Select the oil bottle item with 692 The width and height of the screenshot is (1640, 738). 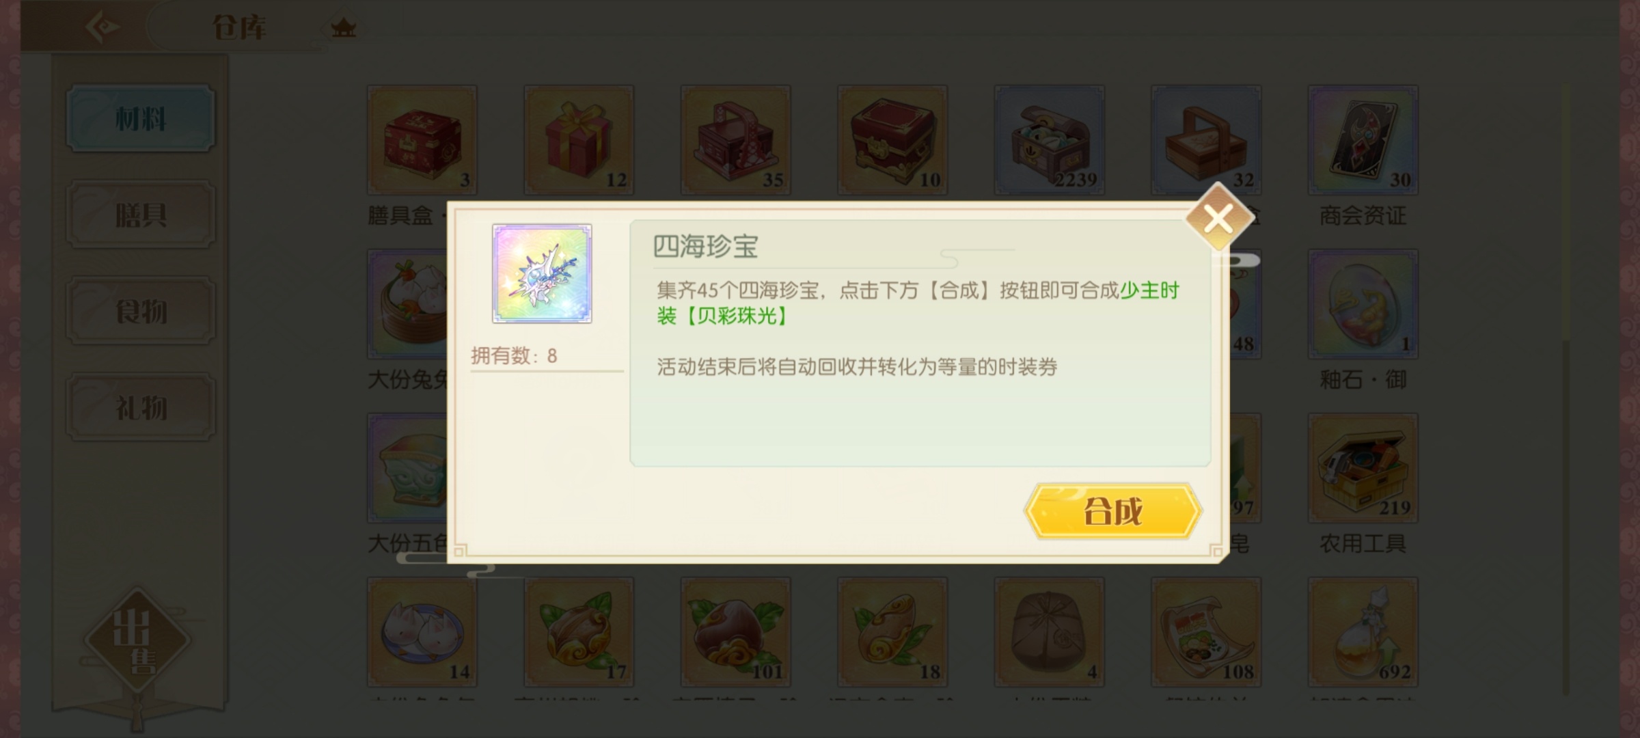tap(1363, 632)
